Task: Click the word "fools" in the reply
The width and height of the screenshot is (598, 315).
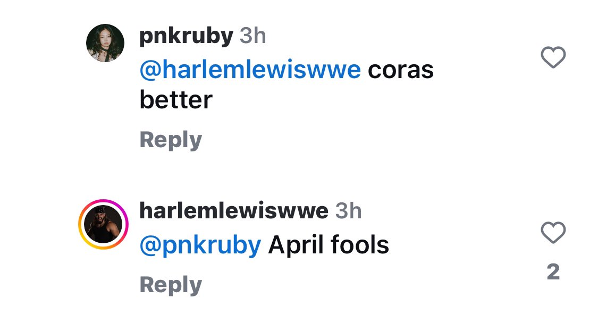Action: (x=359, y=245)
